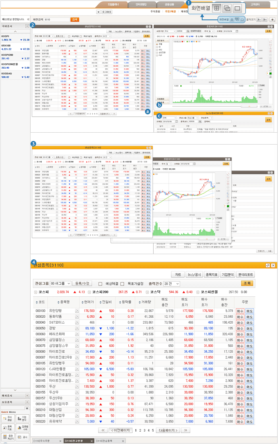Screen dimensions: 278x444
Task: Decrease font size with the 가- button
Action: click(x=259, y=19)
